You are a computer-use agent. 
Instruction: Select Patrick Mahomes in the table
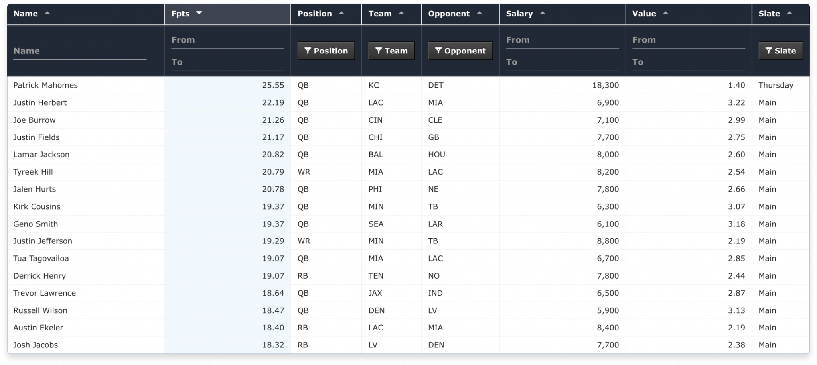45,85
